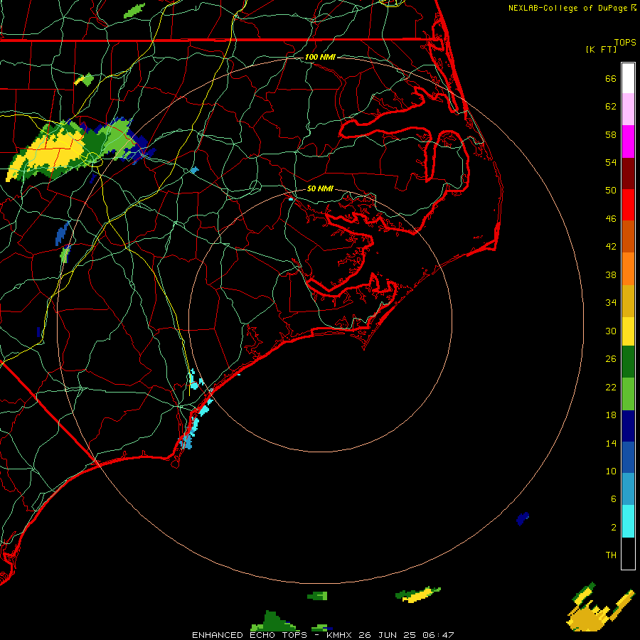Pick the dark orange (burnt) legend swatch
Screen dimensions: 640x640
click(628, 237)
